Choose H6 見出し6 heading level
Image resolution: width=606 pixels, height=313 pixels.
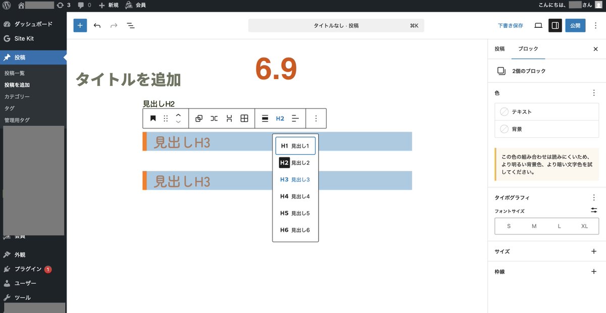point(295,230)
